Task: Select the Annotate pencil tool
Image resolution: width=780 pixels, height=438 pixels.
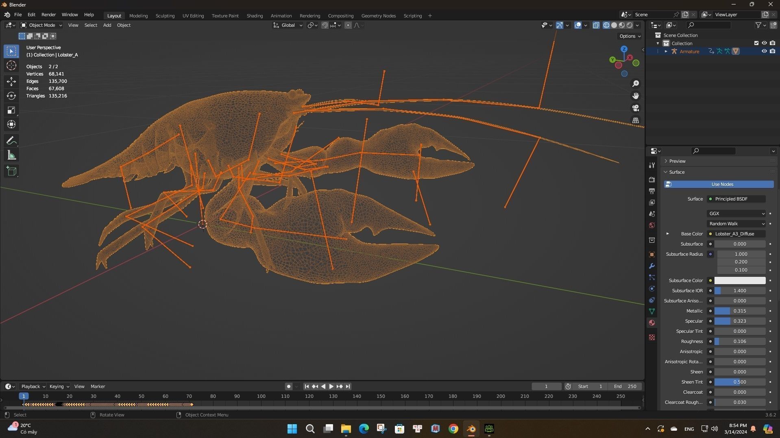Action: coord(11,141)
